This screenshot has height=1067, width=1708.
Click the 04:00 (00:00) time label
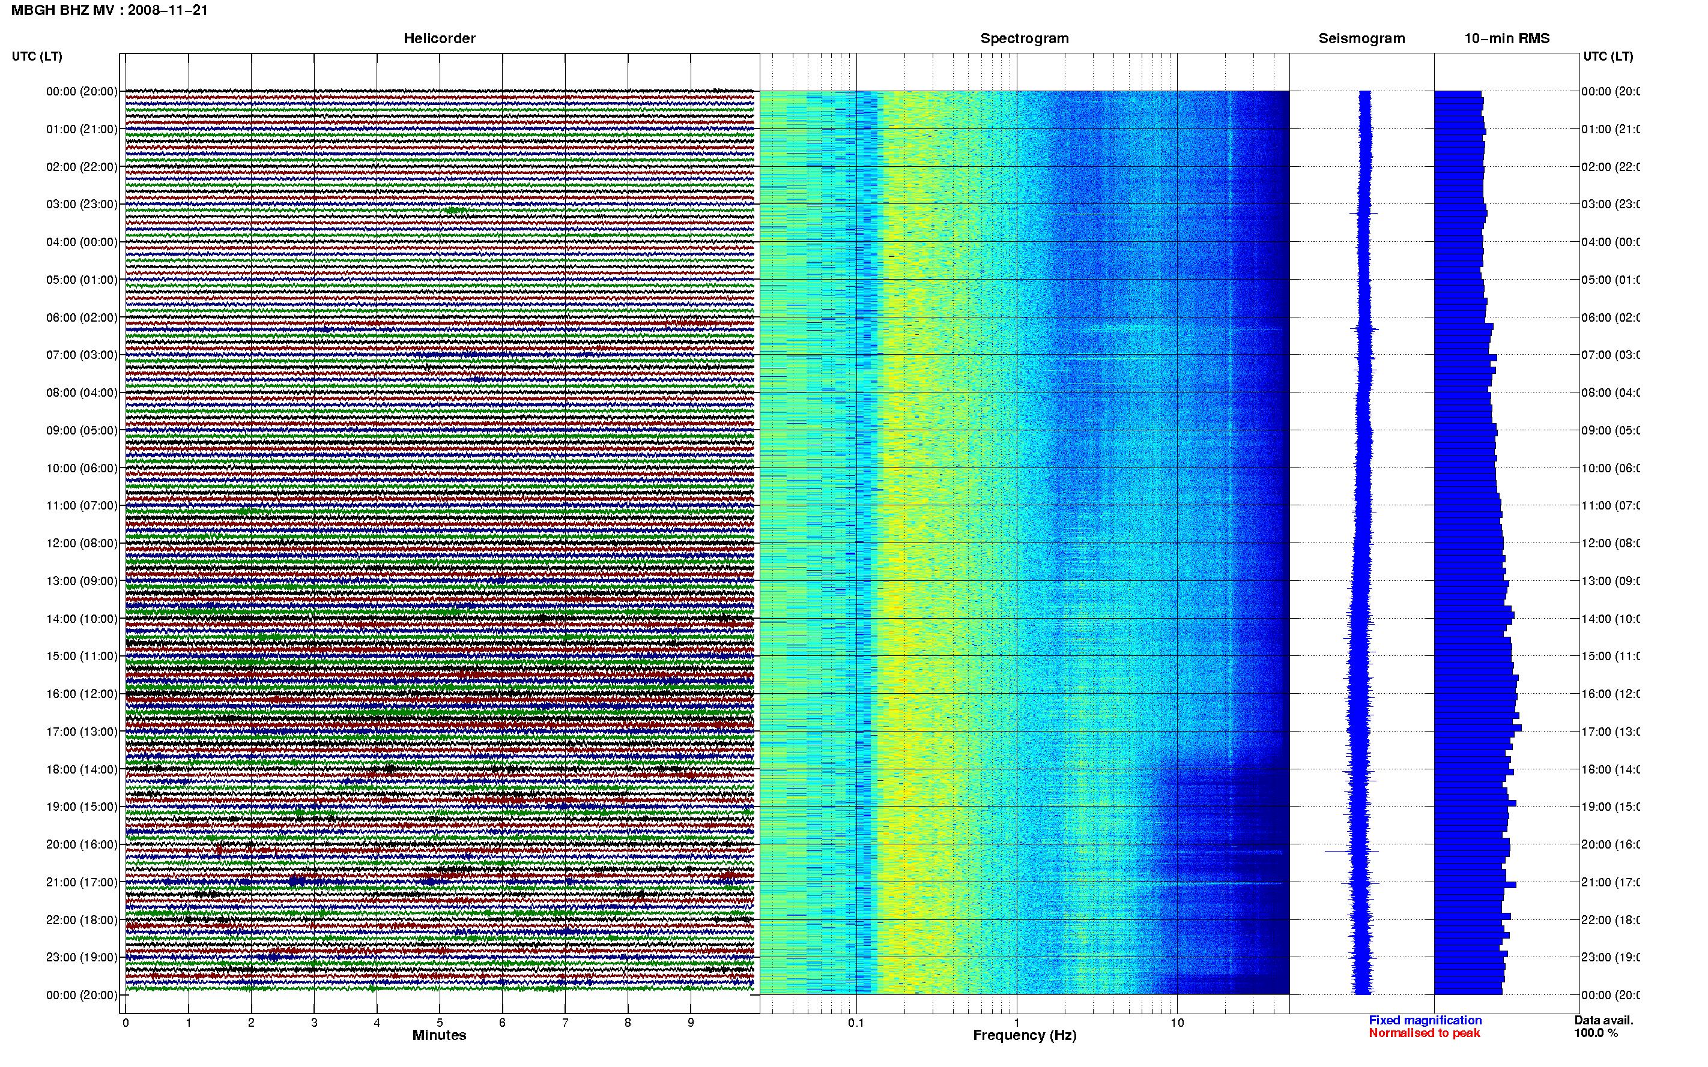(82, 242)
